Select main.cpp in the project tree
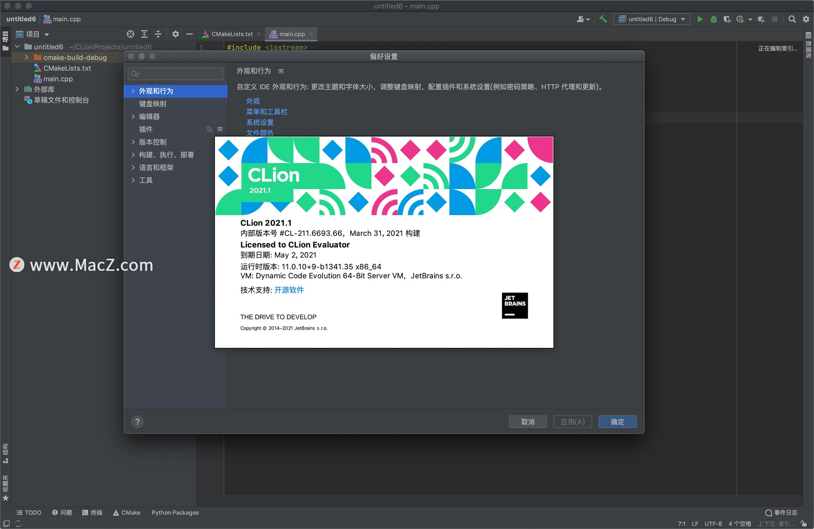 (x=58, y=78)
